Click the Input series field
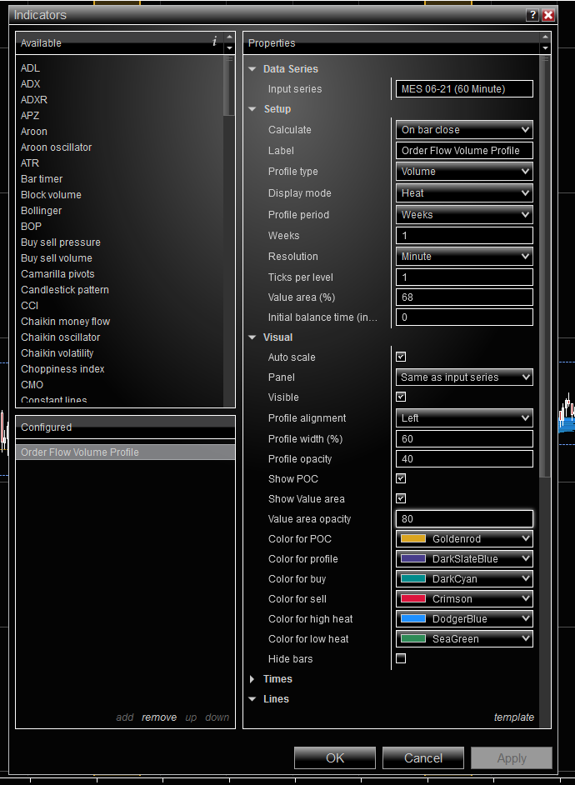Viewport: 575px width, 785px height. [x=464, y=88]
